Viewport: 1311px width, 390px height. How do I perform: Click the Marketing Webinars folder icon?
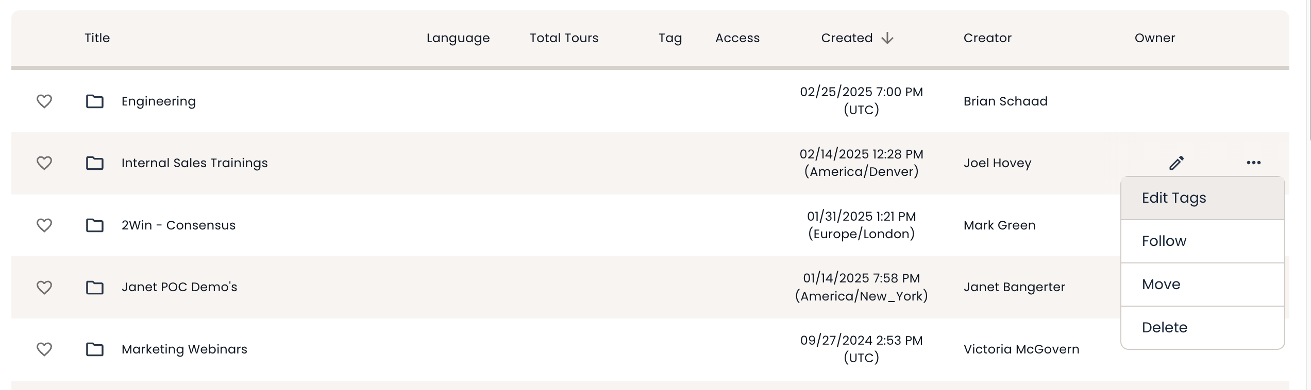point(94,349)
